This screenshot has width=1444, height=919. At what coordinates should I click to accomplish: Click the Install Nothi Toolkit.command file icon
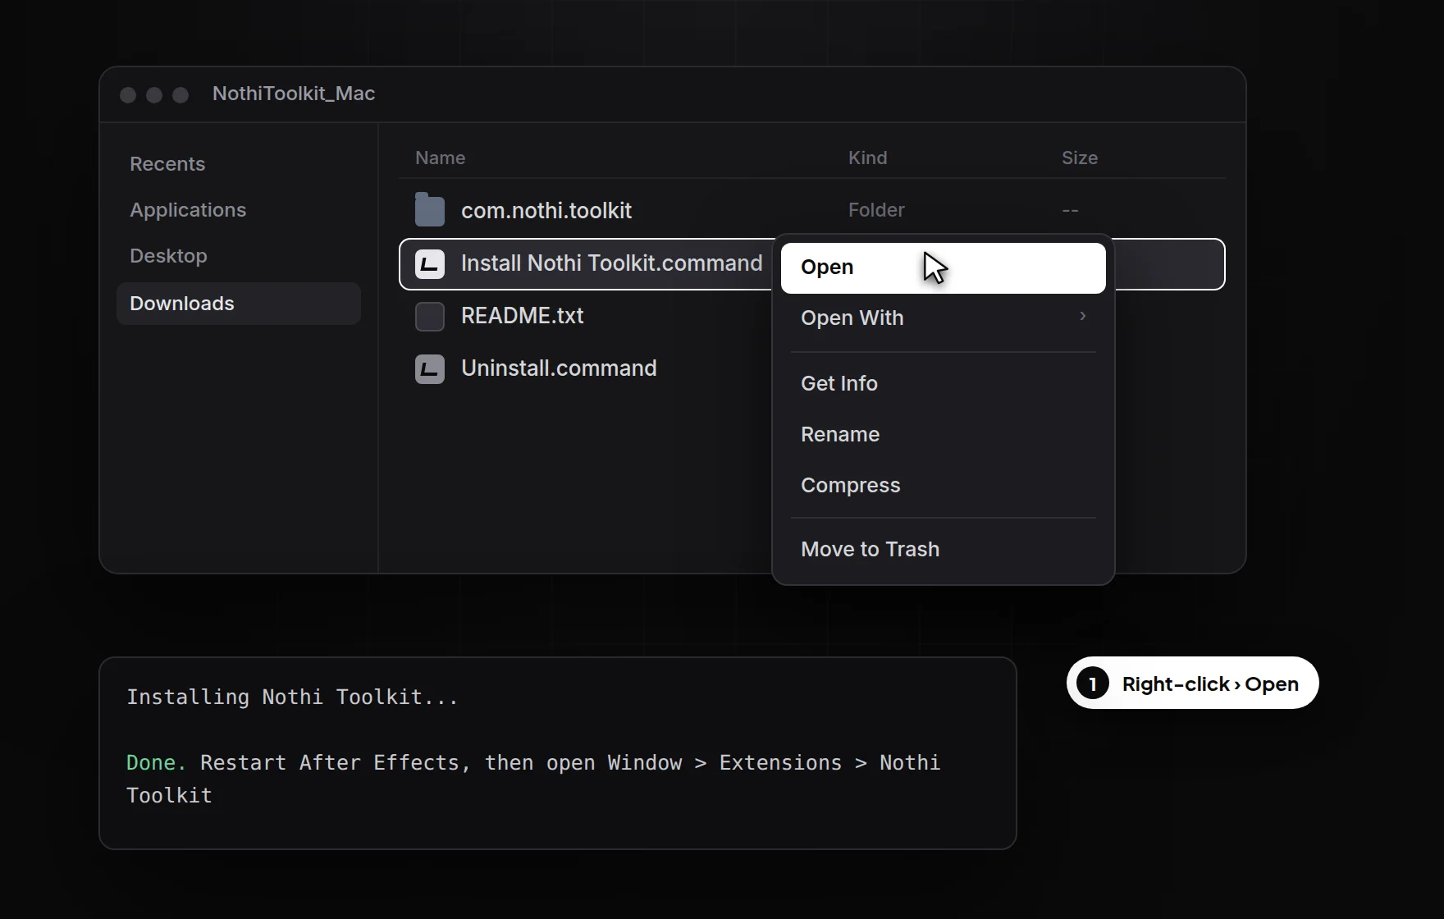(430, 264)
